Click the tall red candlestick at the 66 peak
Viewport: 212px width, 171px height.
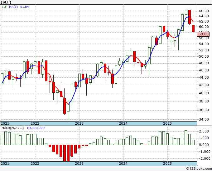190,17
